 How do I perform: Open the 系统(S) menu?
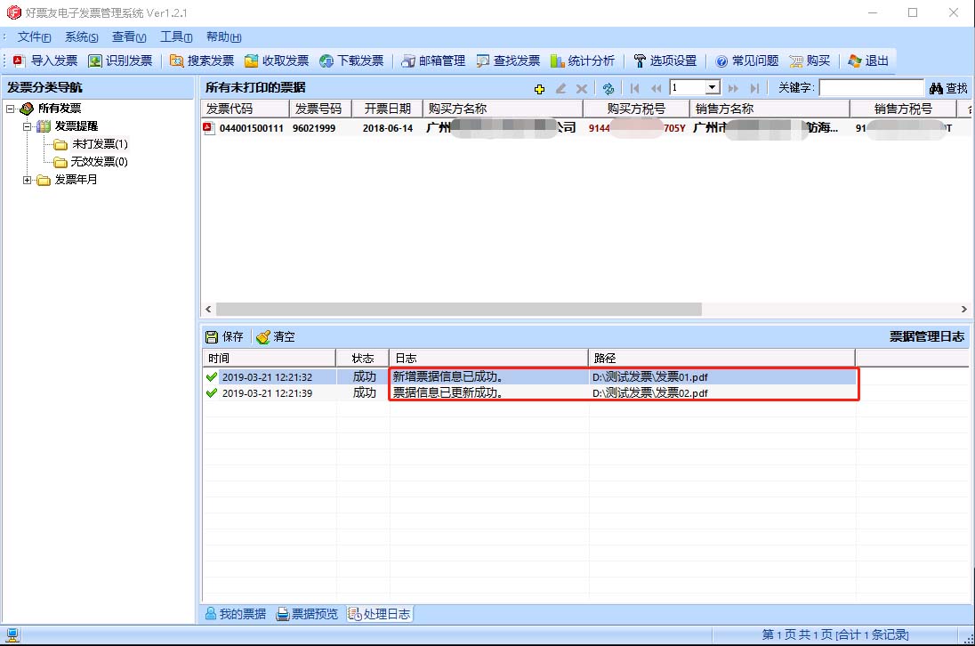click(82, 37)
